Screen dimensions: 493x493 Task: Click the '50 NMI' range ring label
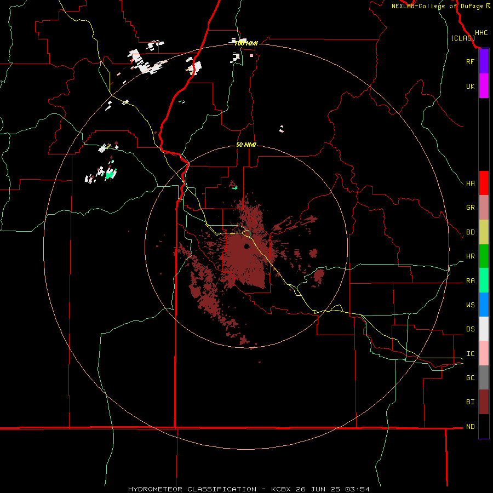coord(246,145)
